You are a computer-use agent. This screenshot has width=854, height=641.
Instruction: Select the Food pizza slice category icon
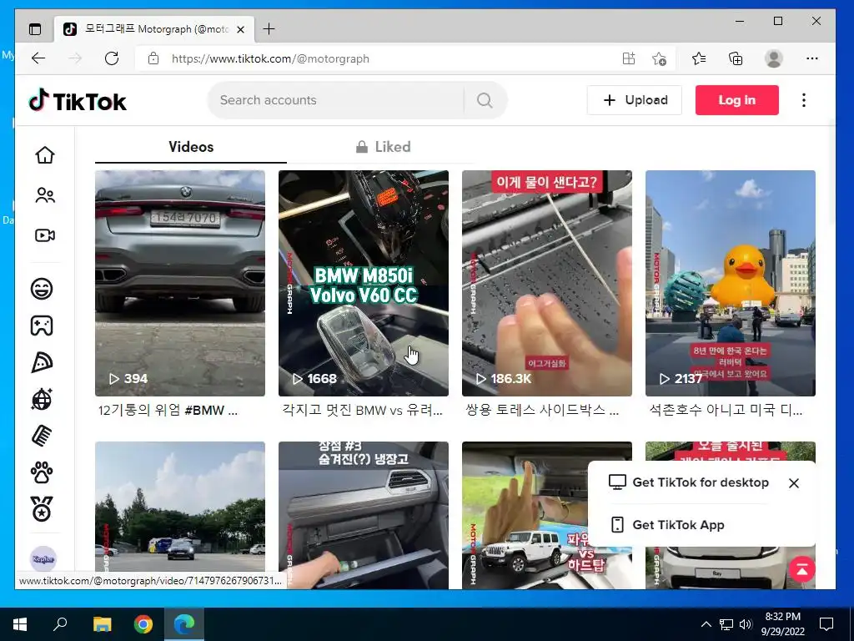42,362
